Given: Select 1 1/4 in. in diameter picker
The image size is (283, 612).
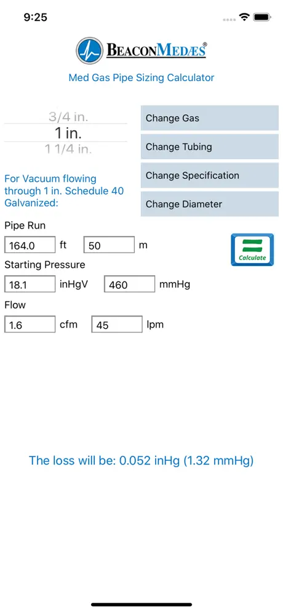Looking at the screenshot, I should point(68,149).
